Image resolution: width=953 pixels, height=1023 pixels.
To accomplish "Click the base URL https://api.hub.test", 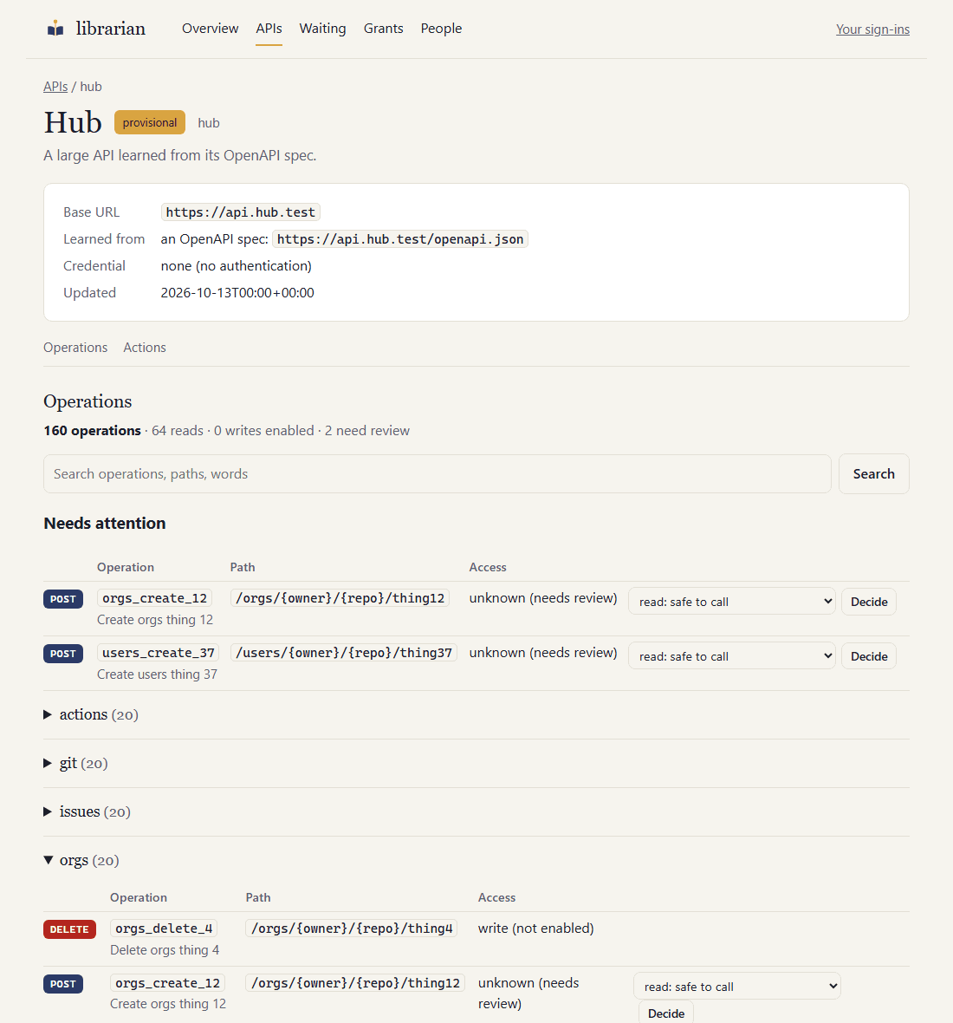I will [241, 212].
